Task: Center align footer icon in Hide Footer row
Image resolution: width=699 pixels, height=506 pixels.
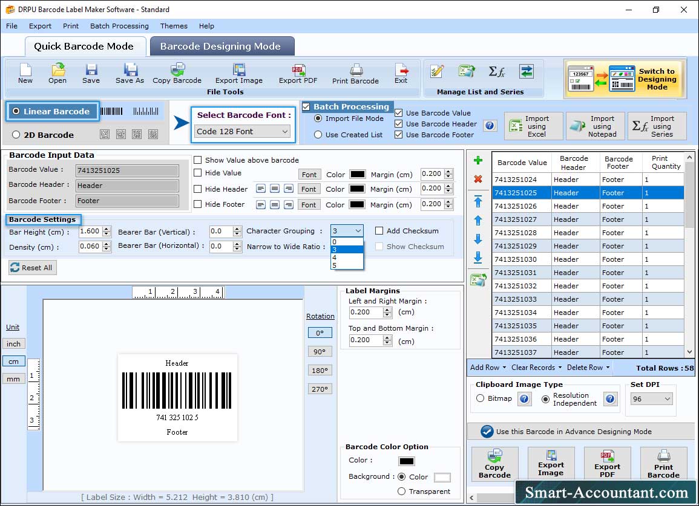Action: pos(275,204)
